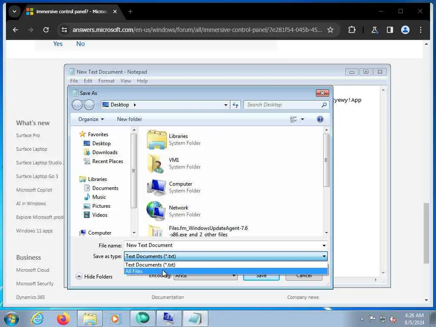
Task: Open Notepad File menu
Action: pos(74,81)
